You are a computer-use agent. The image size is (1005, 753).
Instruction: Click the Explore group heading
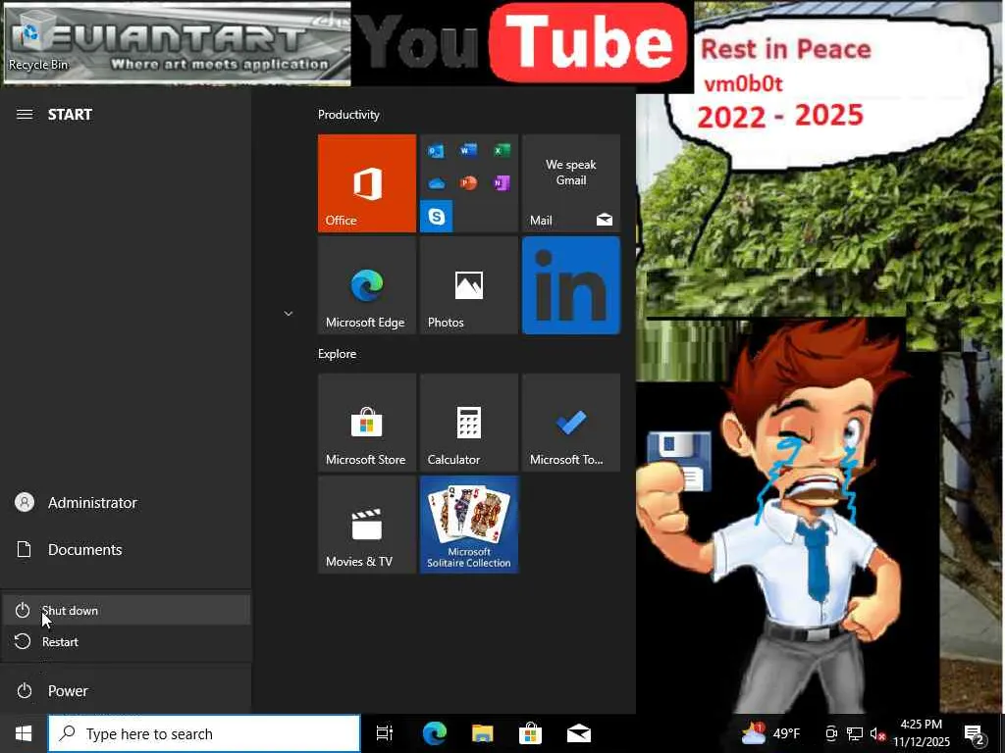(x=338, y=354)
